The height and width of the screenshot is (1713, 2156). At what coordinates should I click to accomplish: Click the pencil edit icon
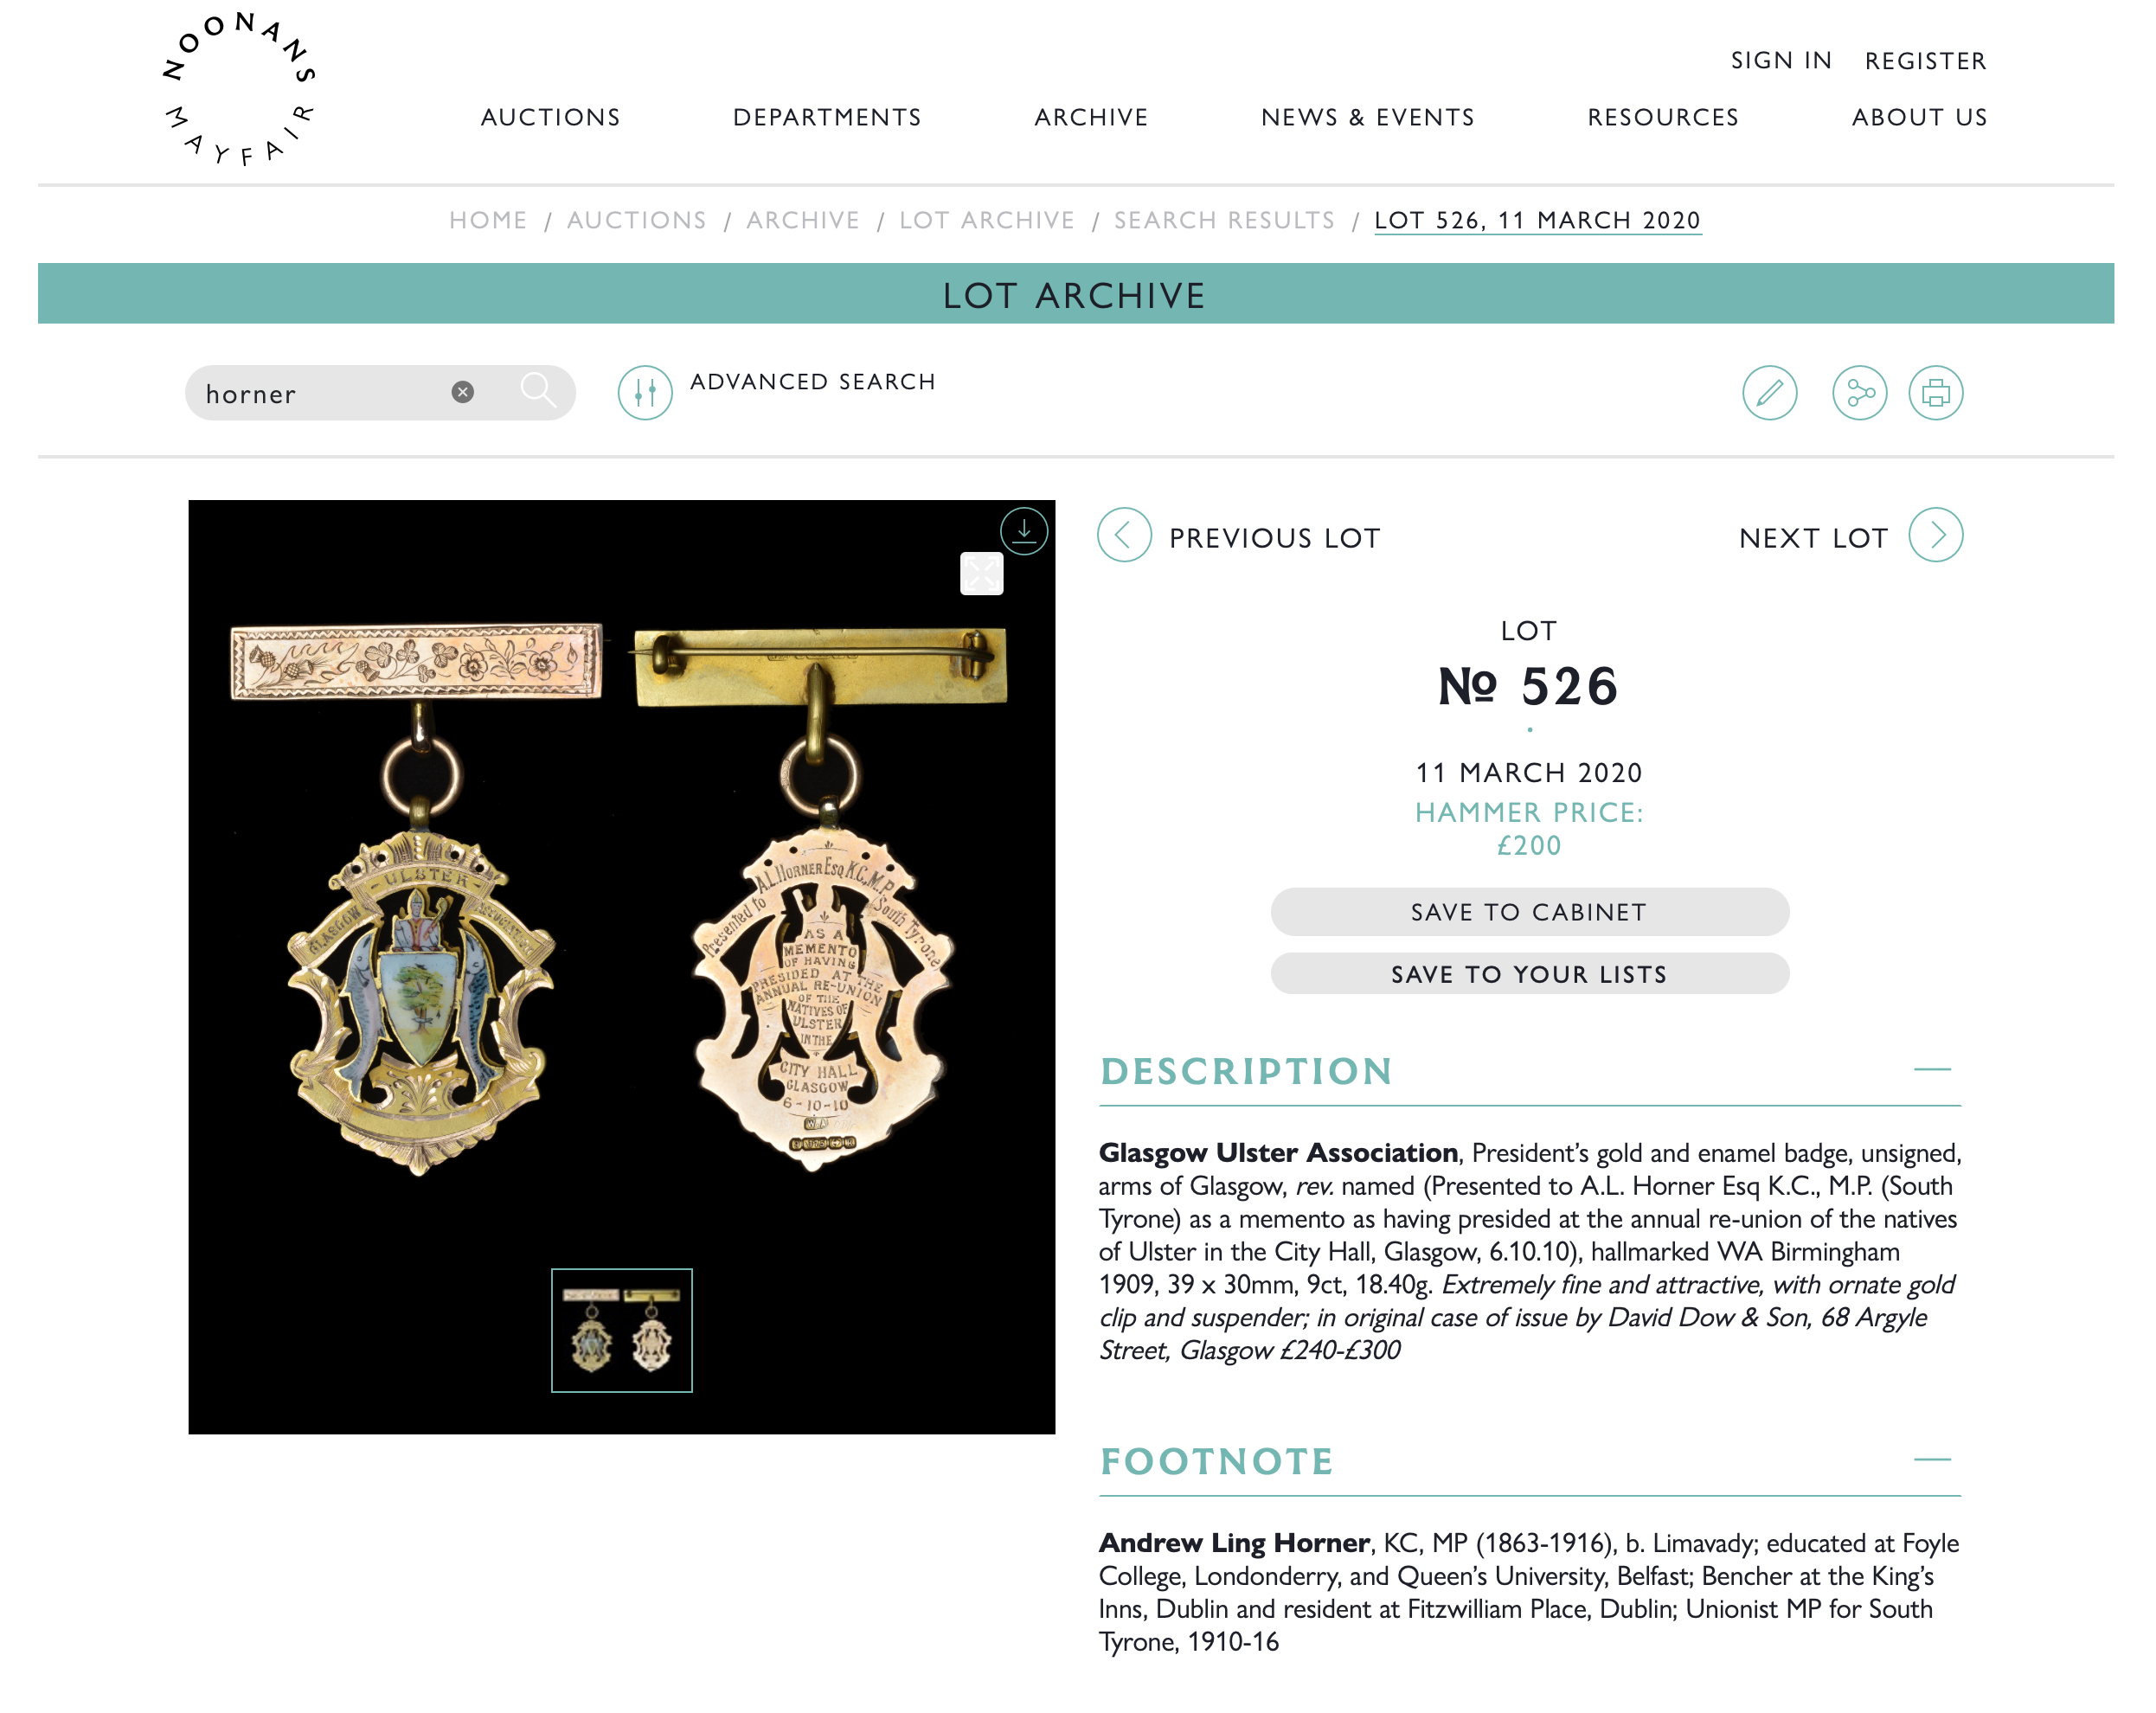point(1769,392)
